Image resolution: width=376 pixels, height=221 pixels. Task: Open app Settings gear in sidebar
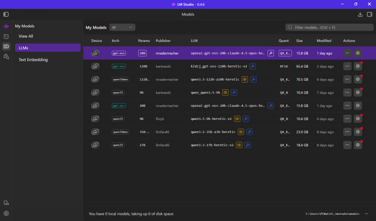pyautogui.click(x=6, y=213)
